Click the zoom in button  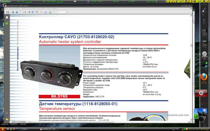32,12
